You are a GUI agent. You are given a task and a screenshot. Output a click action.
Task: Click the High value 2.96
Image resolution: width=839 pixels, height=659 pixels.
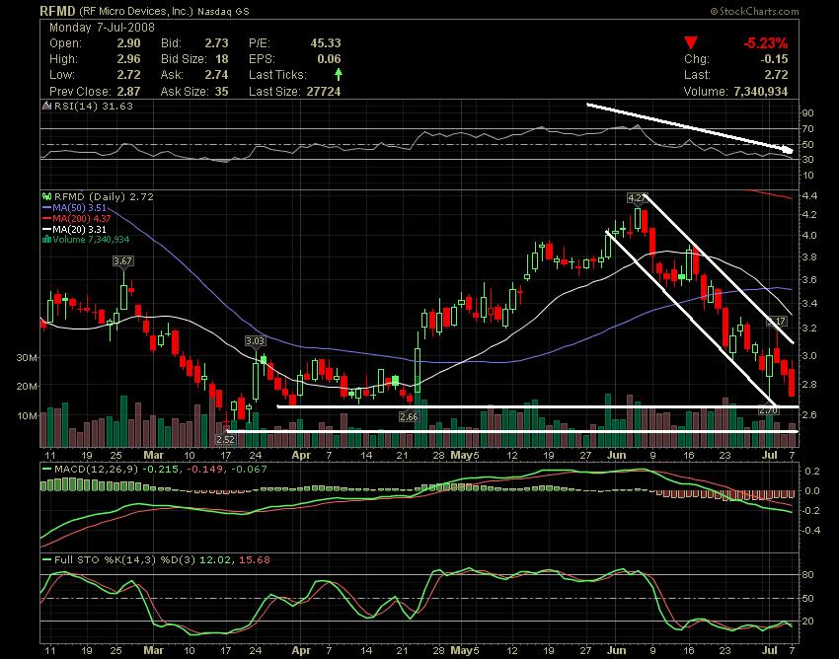pos(129,59)
